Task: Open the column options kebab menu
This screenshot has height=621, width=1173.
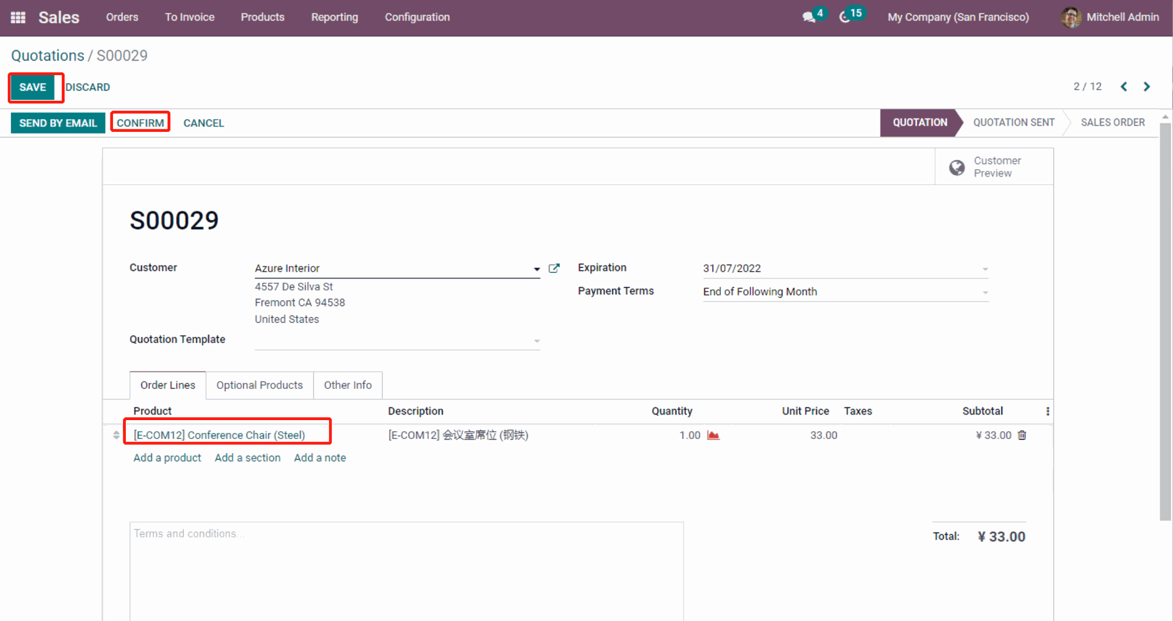Action: coord(1048,412)
